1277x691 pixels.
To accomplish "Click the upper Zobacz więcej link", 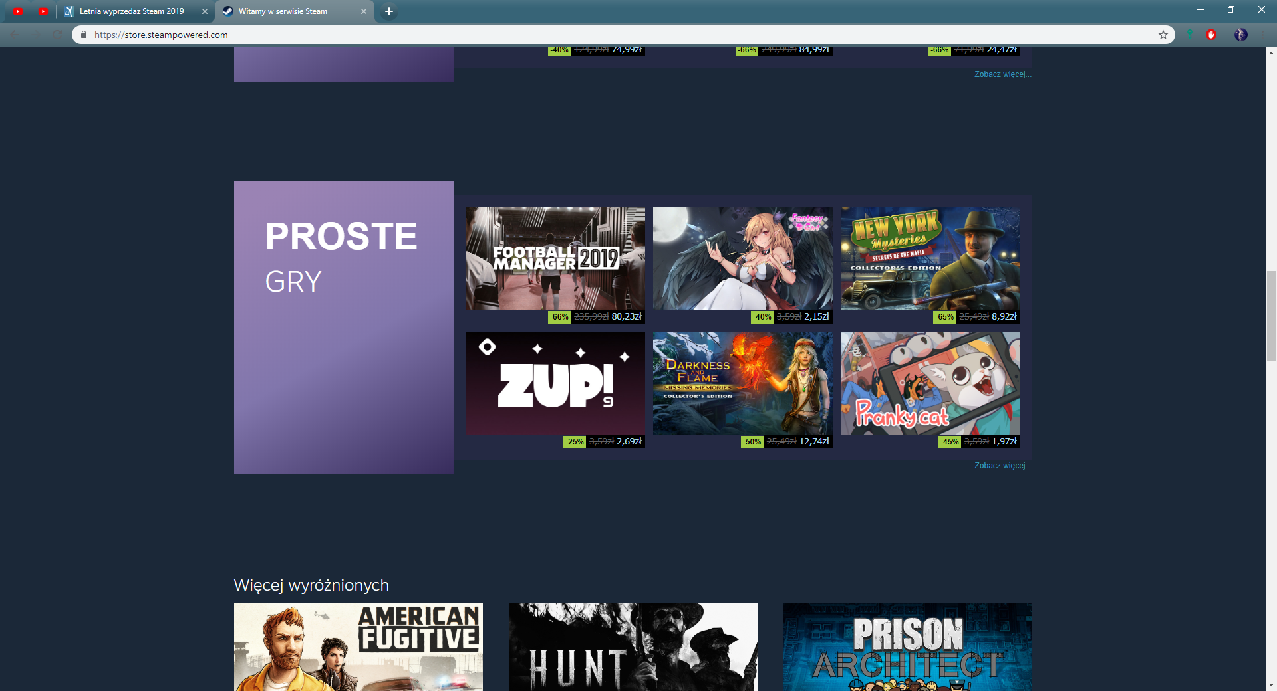I will pyautogui.click(x=1003, y=74).
